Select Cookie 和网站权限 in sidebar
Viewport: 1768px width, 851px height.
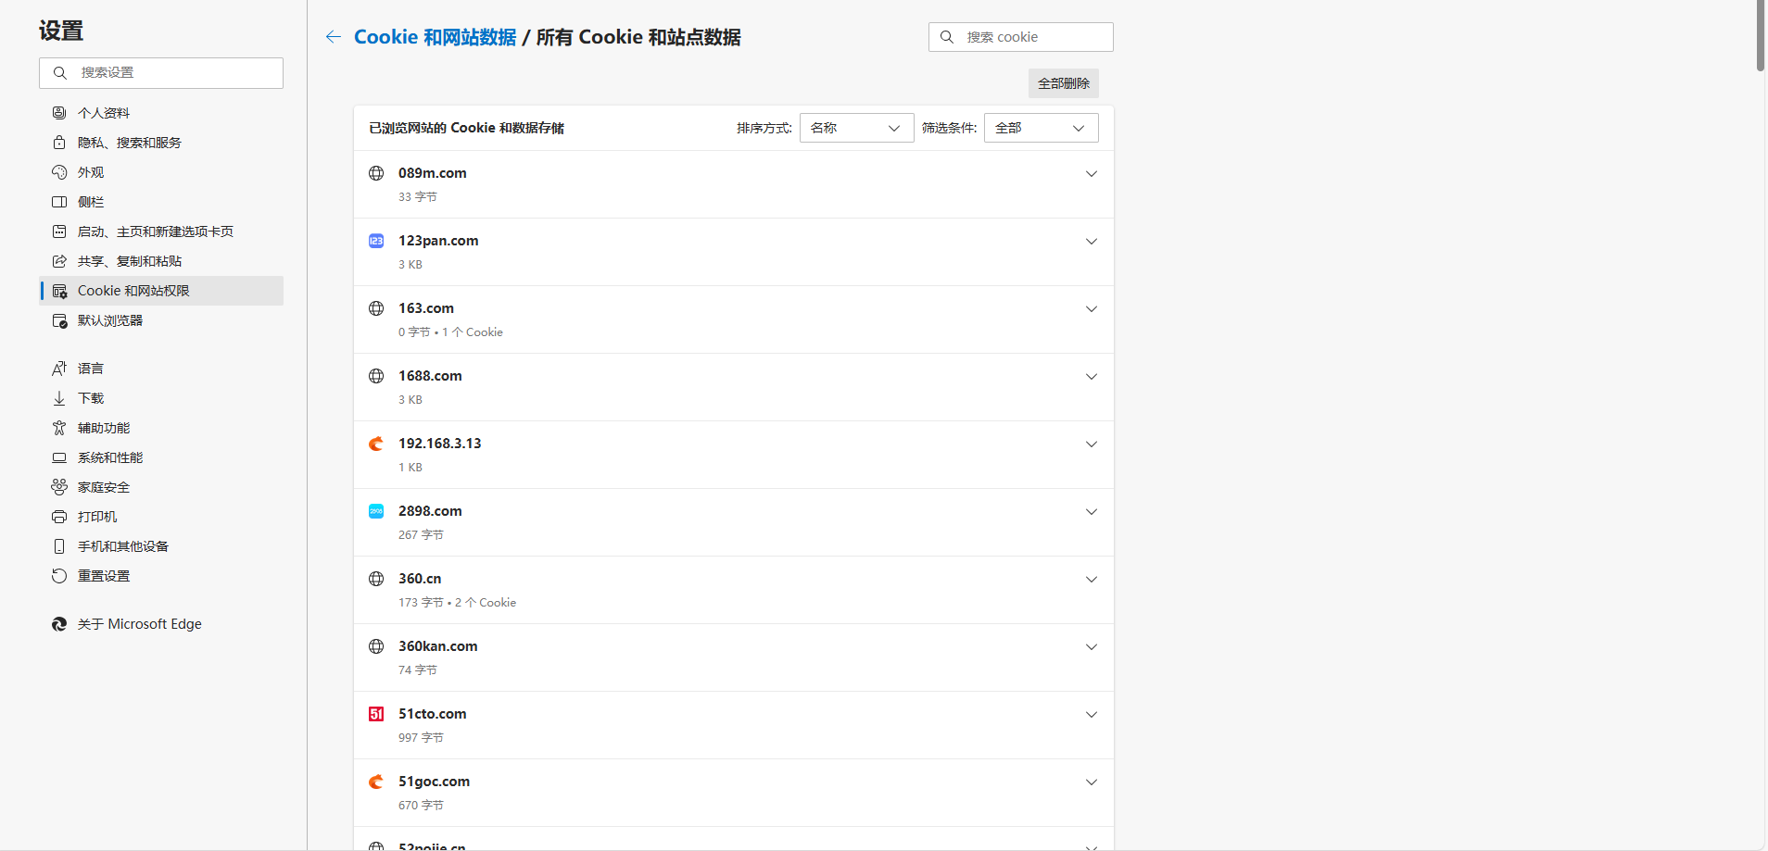tap(161, 291)
